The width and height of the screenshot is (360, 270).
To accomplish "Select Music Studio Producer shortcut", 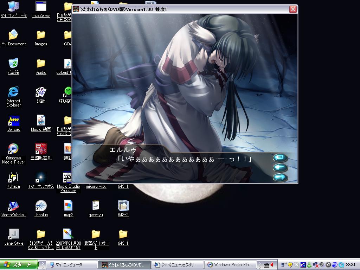I will [68, 182].
